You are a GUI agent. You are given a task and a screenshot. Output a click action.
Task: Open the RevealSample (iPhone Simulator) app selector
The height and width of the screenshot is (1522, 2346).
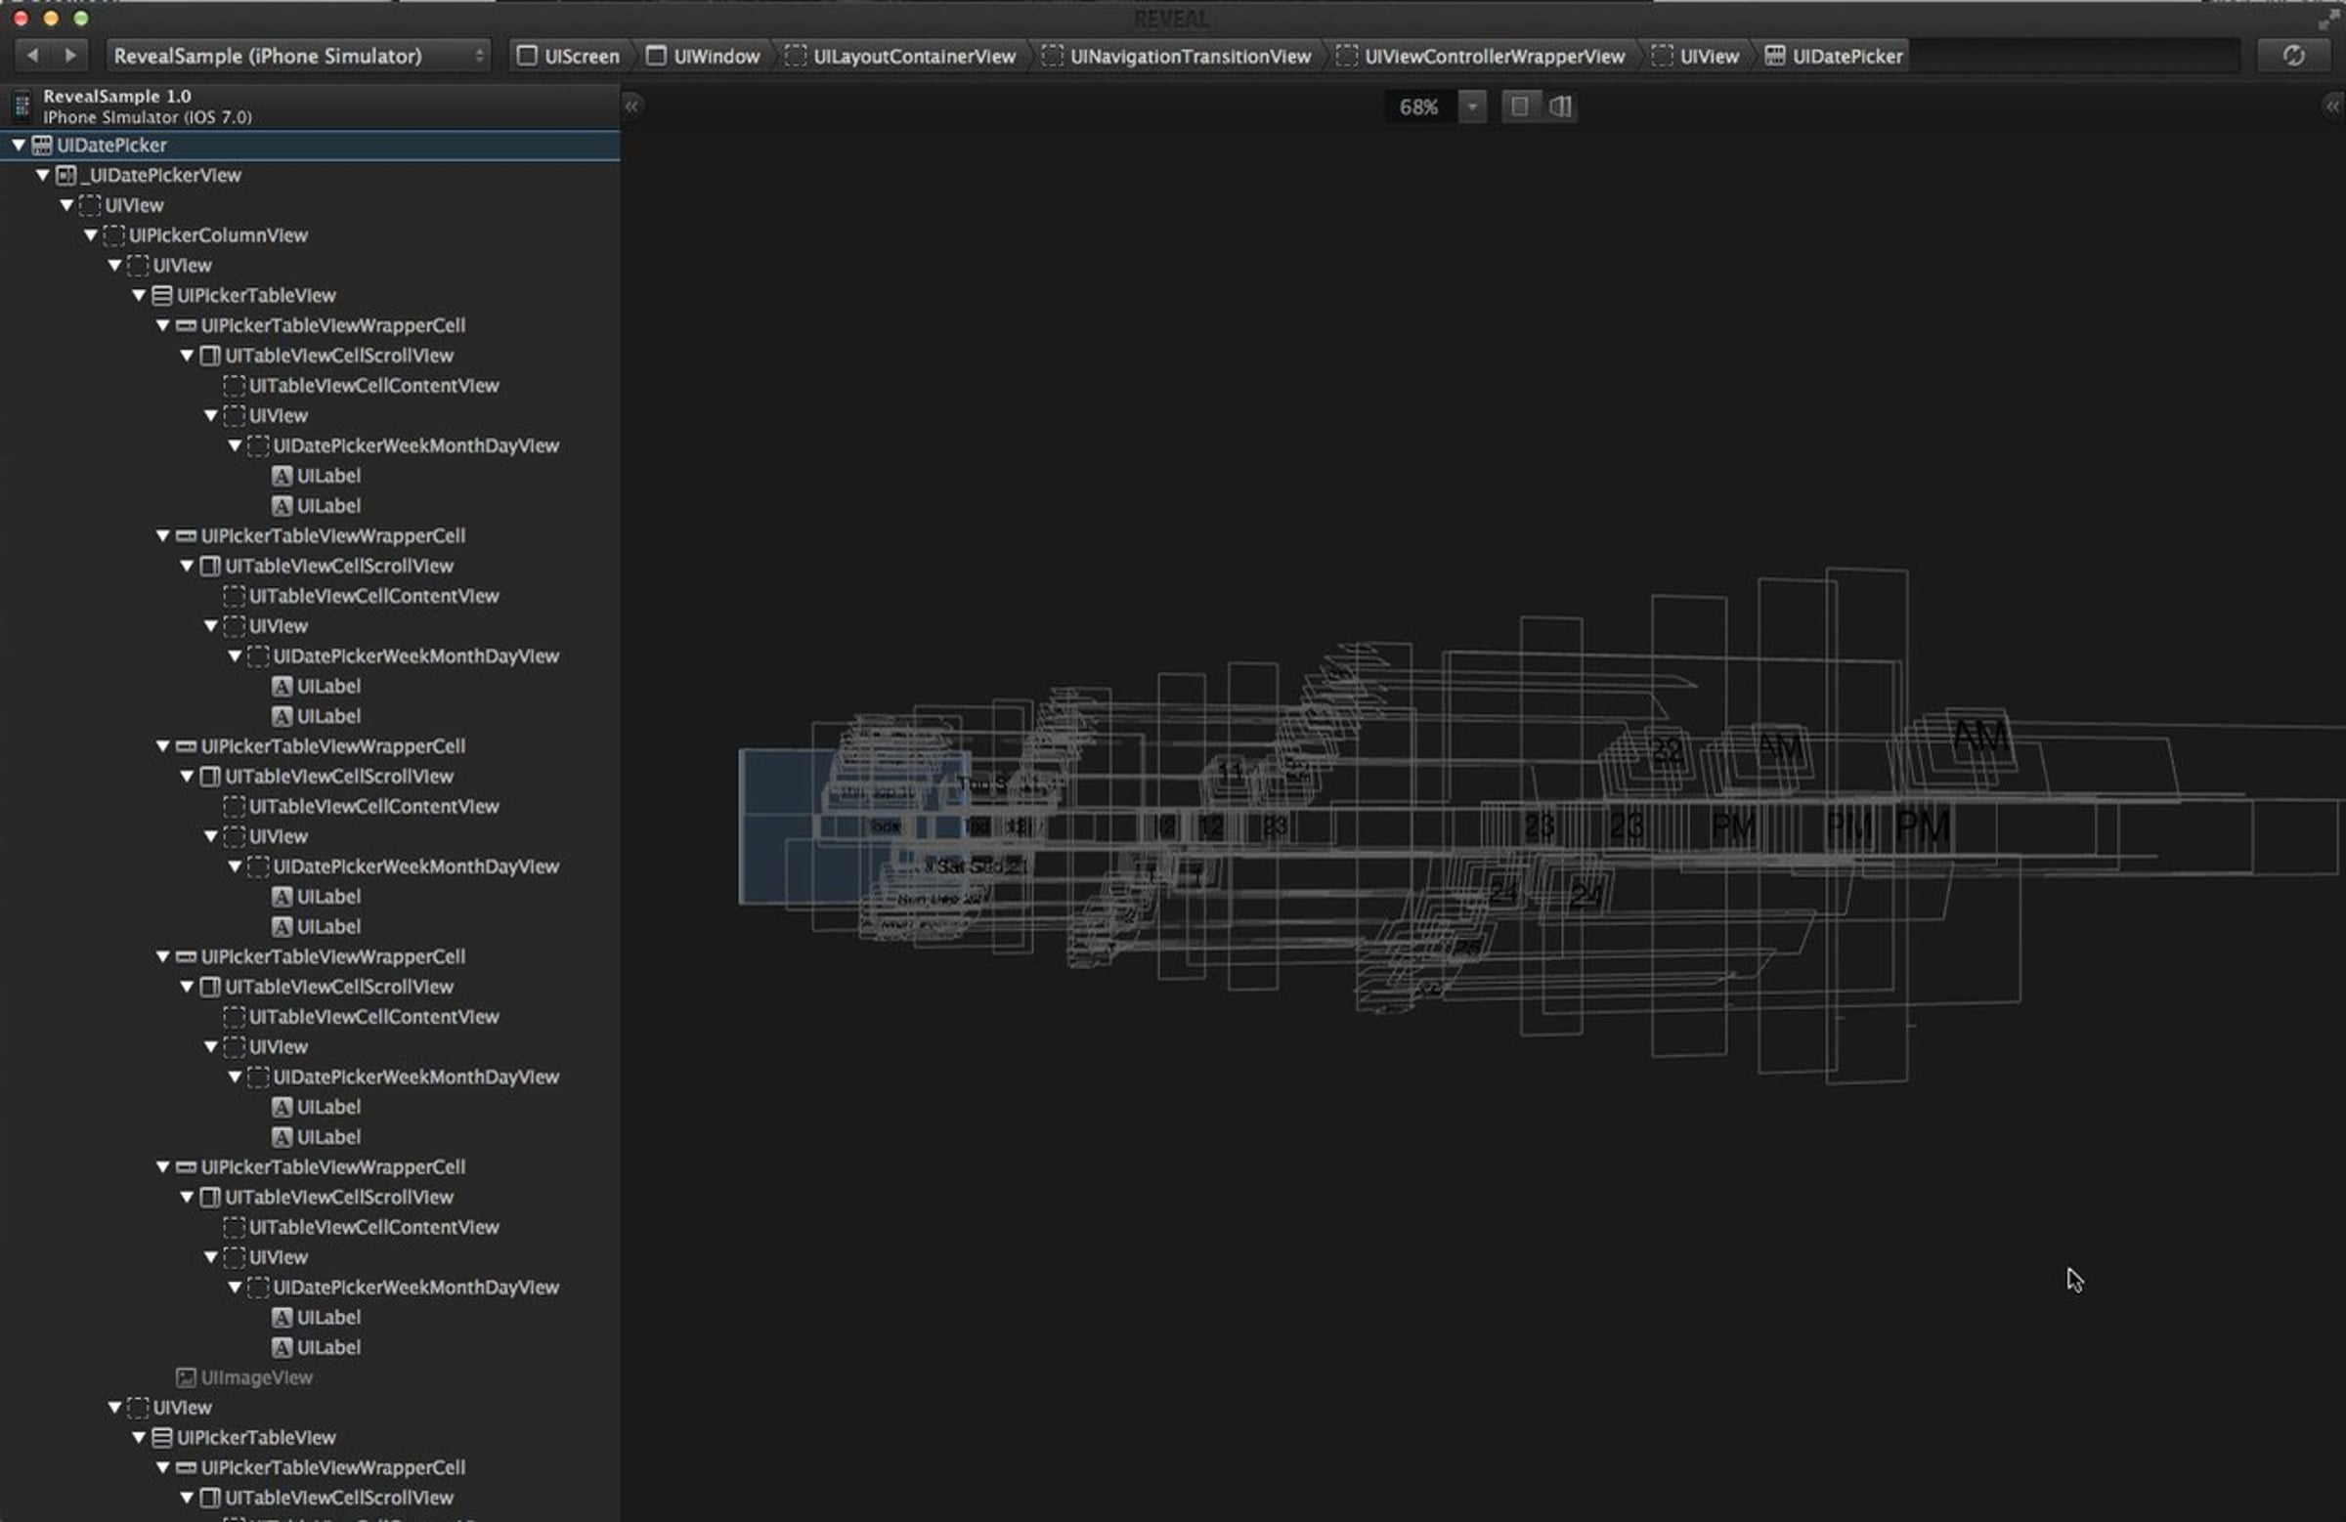tap(298, 56)
